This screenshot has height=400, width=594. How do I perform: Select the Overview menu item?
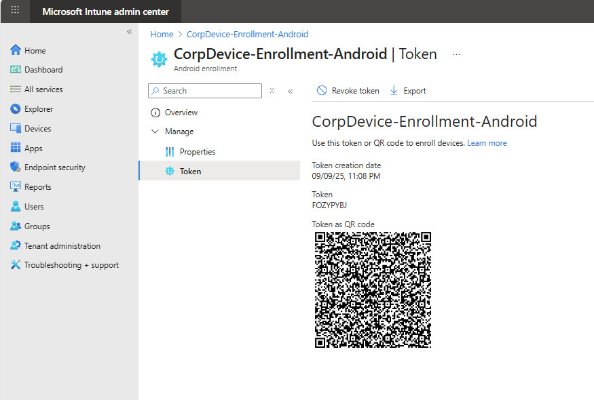(x=181, y=113)
